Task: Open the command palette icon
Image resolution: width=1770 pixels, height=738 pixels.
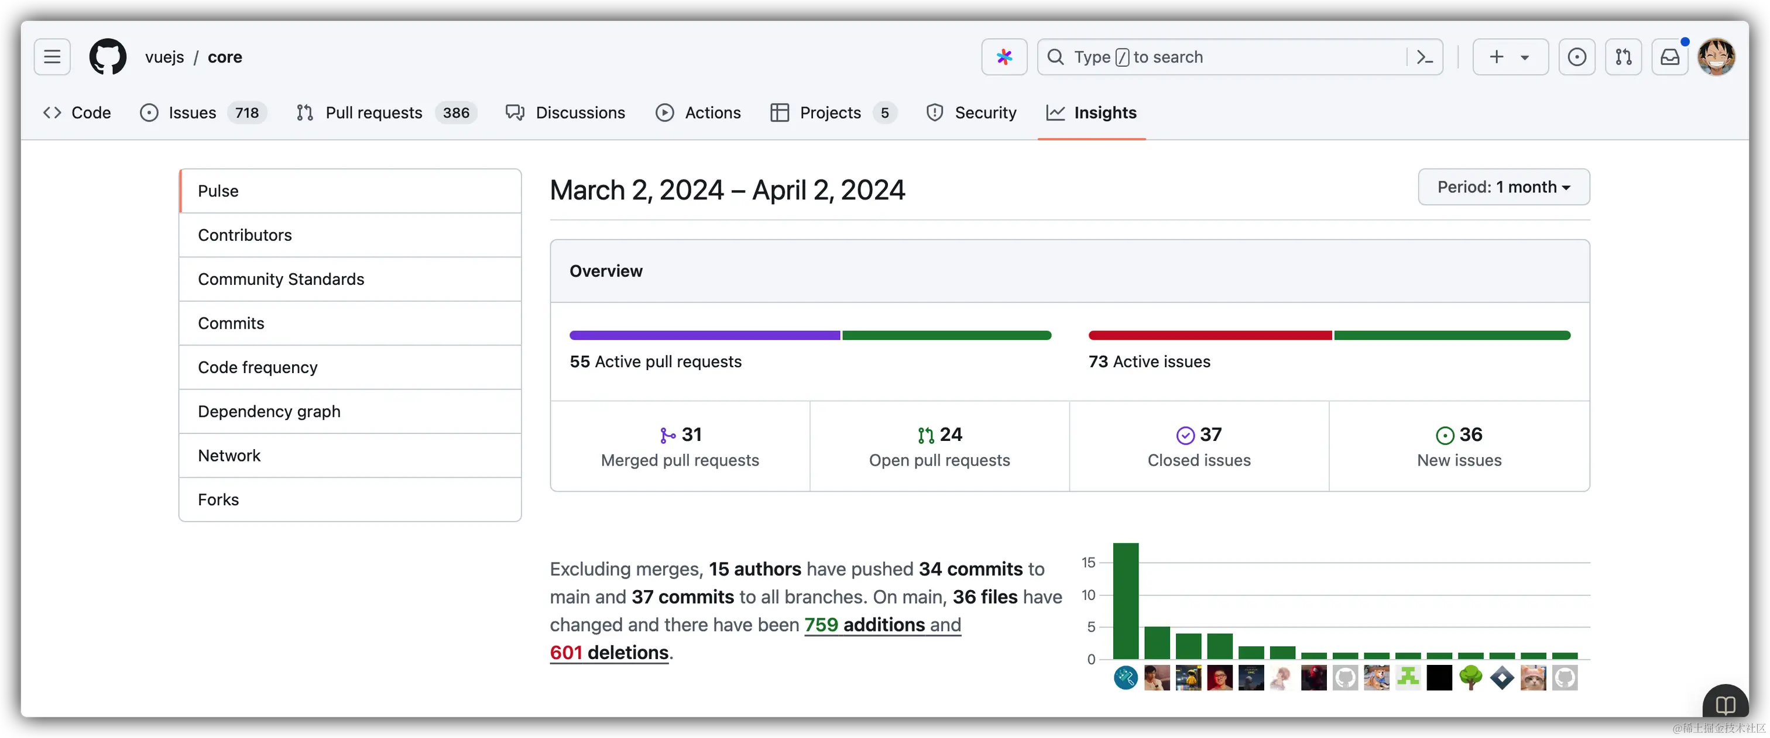Action: point(1425,57)
